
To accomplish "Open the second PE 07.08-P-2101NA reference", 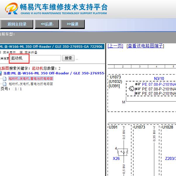I will coord(159,89).
